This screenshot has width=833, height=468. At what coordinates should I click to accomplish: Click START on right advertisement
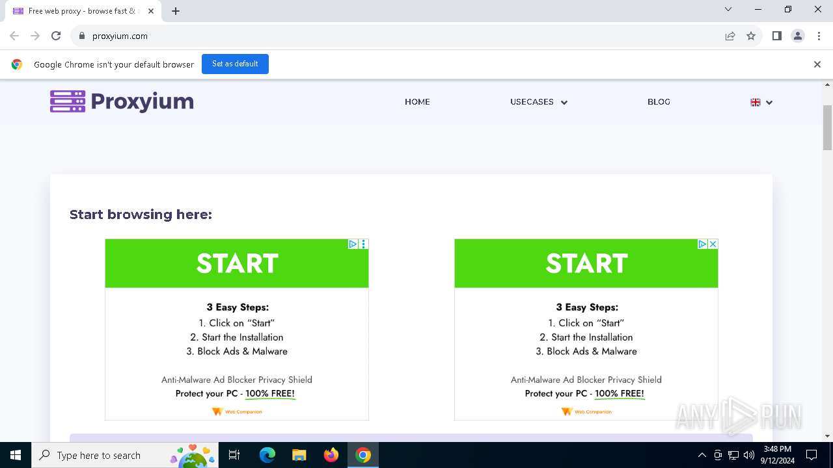(x=586, y=263)
